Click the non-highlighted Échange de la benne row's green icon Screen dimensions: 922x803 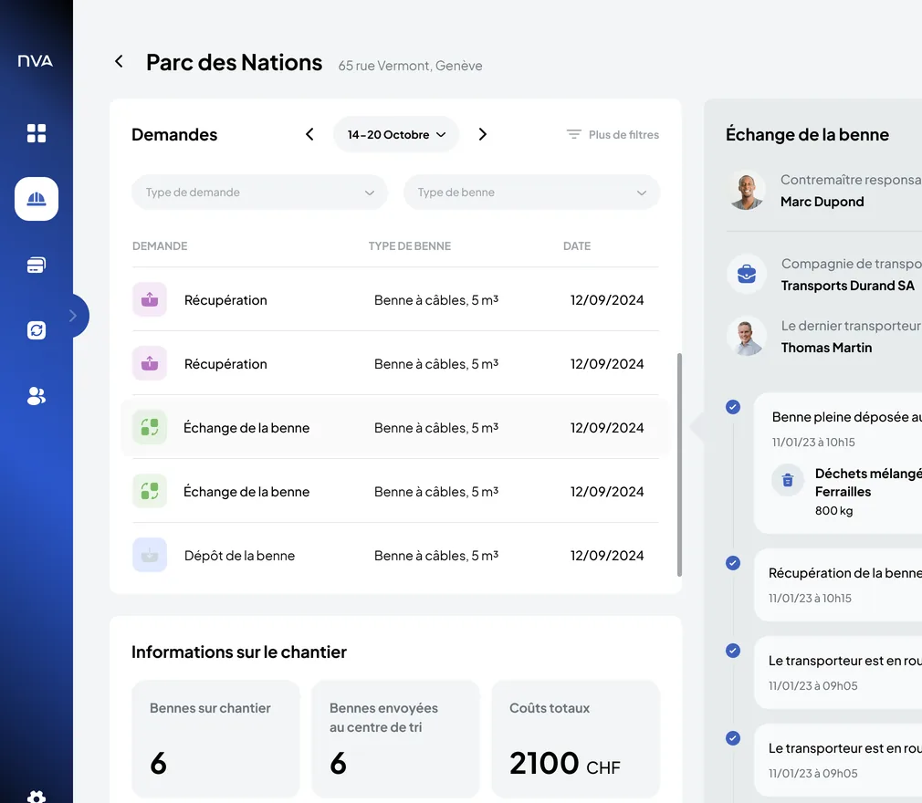pyautogui.click(x=150, y=491)
